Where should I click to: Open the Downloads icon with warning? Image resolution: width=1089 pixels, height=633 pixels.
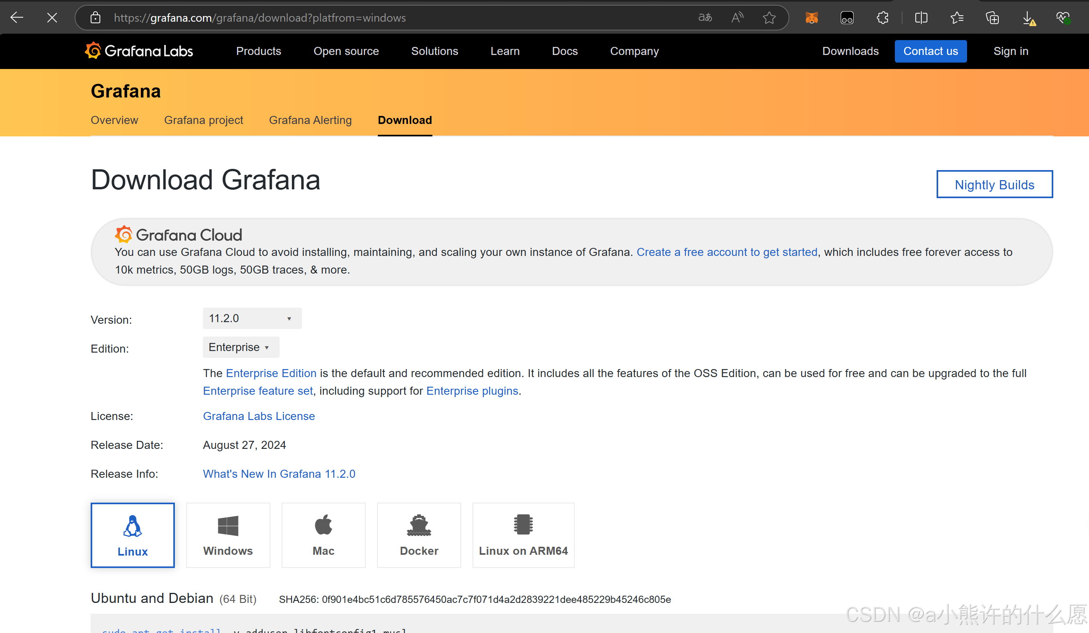tap(1029, 18)
